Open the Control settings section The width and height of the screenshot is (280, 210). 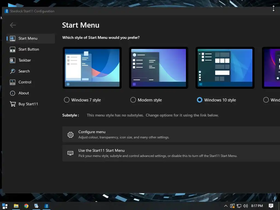click(x=31, y=82)
